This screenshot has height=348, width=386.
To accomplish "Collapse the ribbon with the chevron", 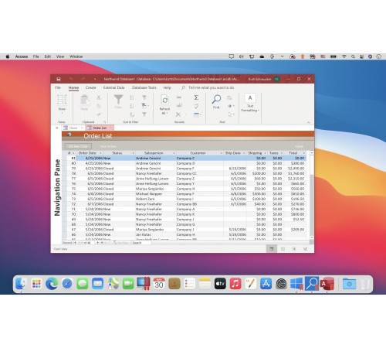I will point(309,122).
